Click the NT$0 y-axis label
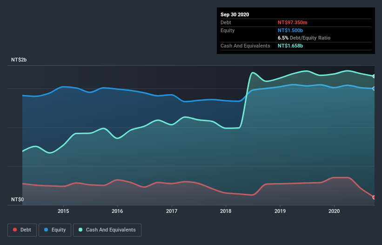The height and width of the screenshot is (245, 382). [x=18, y=199]
